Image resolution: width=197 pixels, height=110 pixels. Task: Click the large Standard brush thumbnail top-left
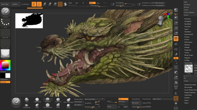tap(5, 12)
